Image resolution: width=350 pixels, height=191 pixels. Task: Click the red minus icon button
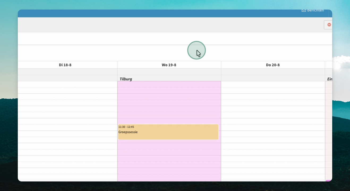(328, 25)
